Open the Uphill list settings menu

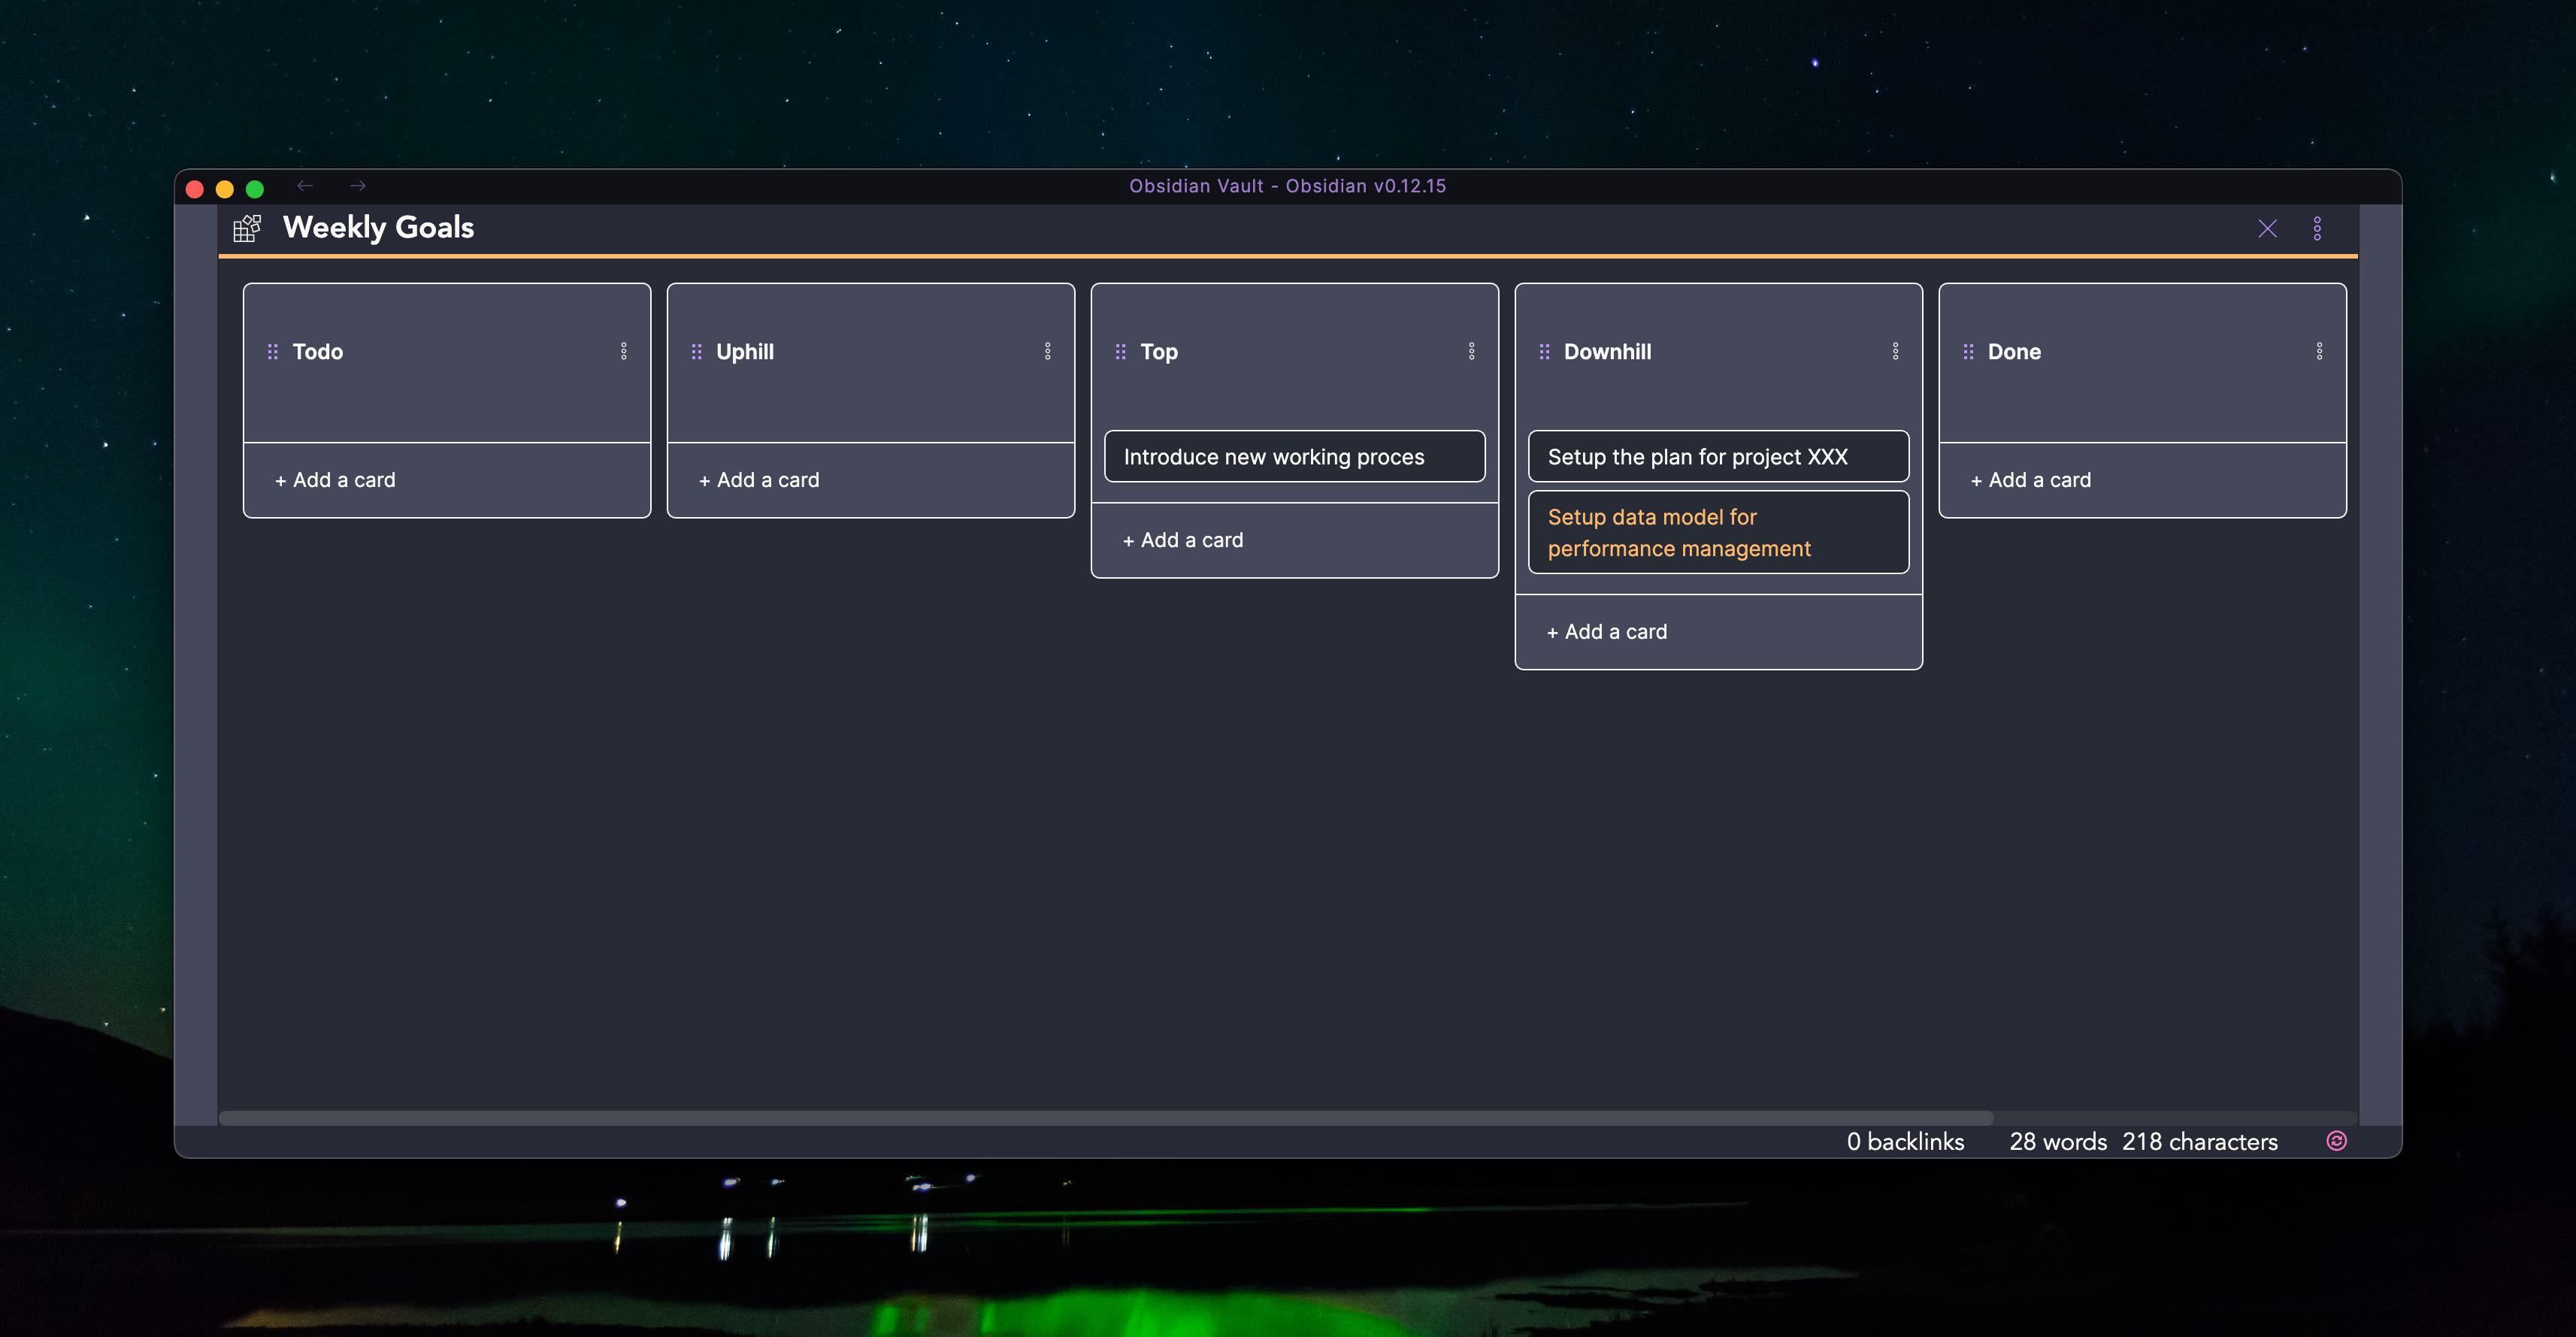tap(1047, 351)
